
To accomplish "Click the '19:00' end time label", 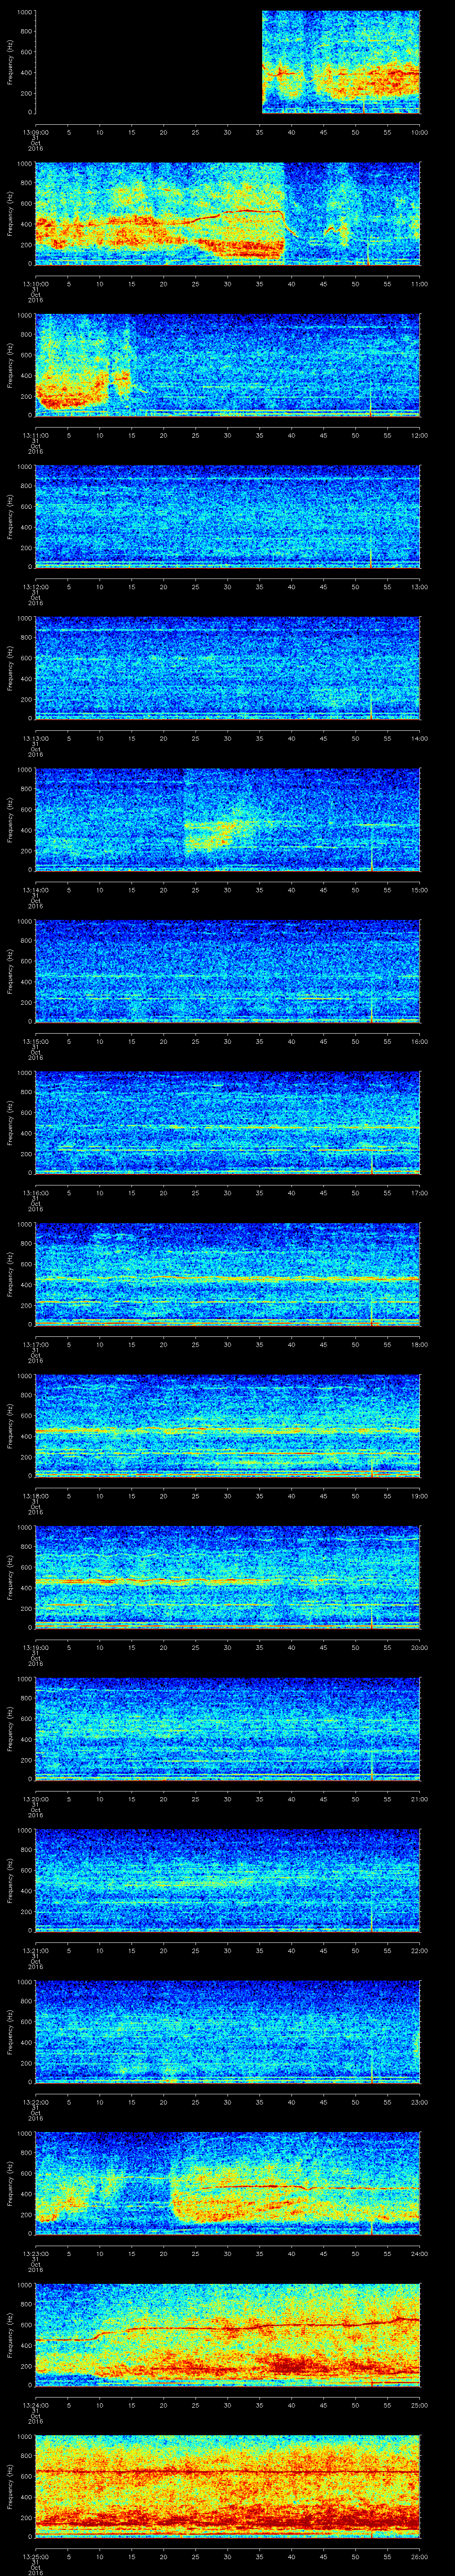I will [419, 1496].
